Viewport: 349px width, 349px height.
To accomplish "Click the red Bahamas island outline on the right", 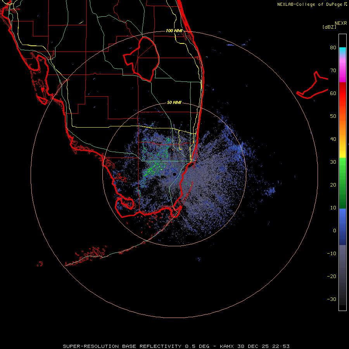I will click(x=313, y=85).
